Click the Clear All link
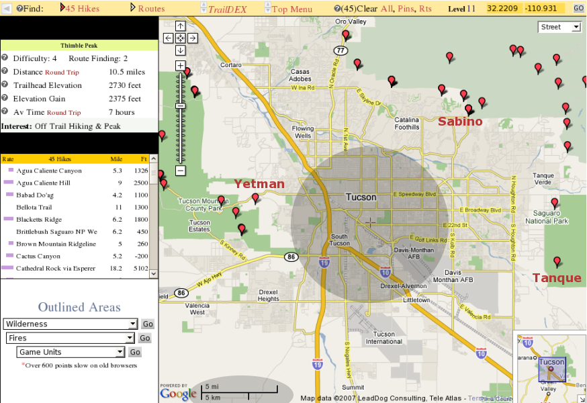The image size is (587, 403). point(387,9)
